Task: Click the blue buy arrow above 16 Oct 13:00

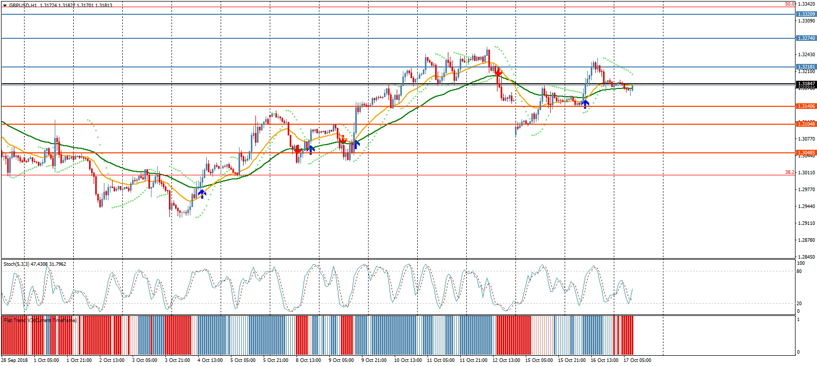Action: coord(586,104)
